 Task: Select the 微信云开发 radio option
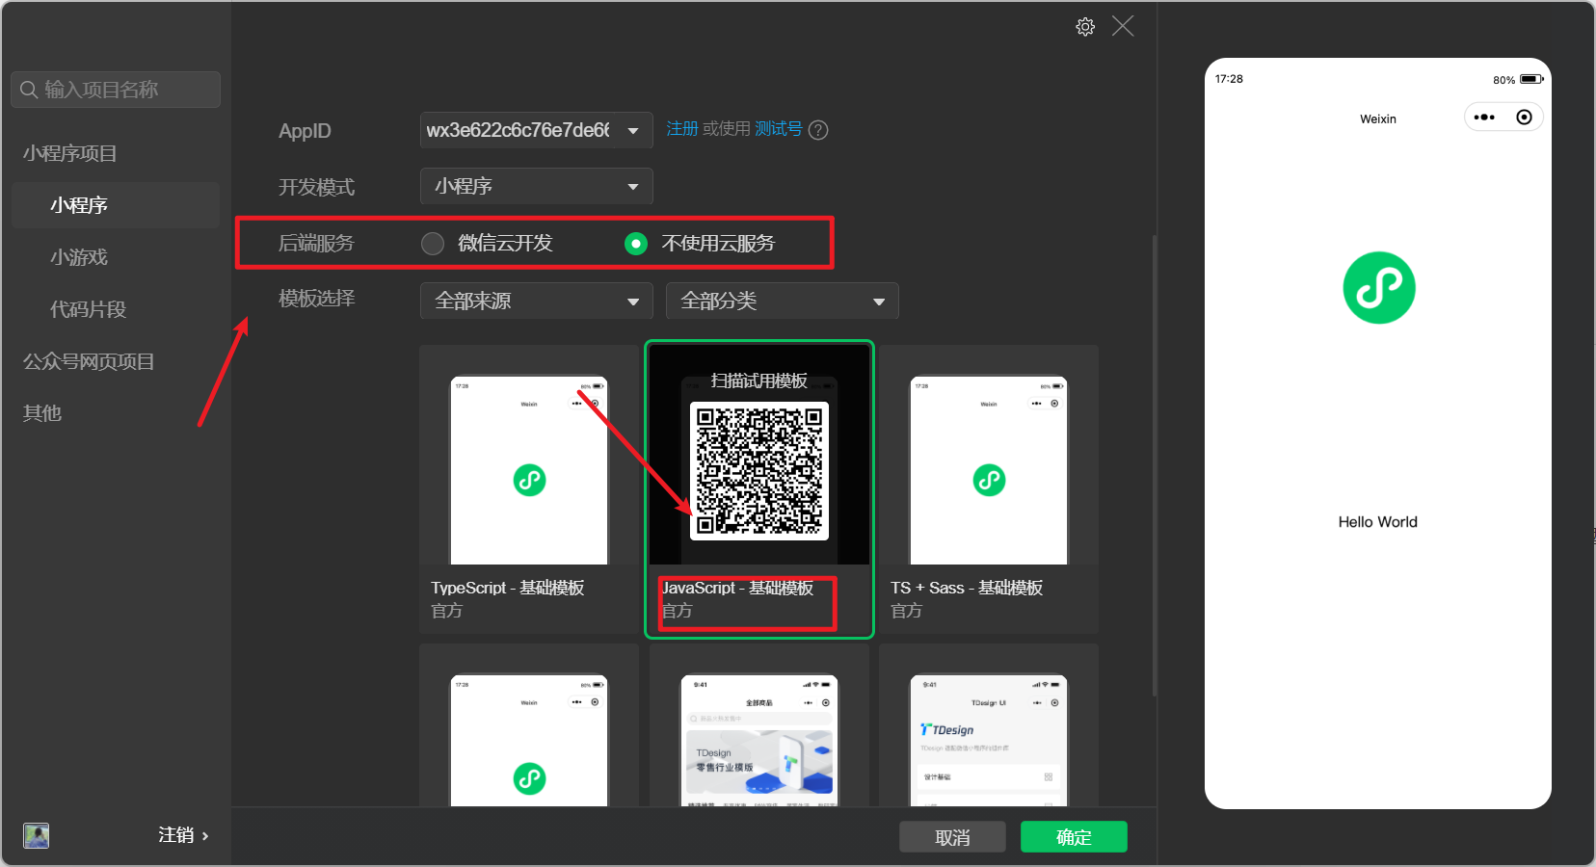pyautogui.click(x=433, y=244)
